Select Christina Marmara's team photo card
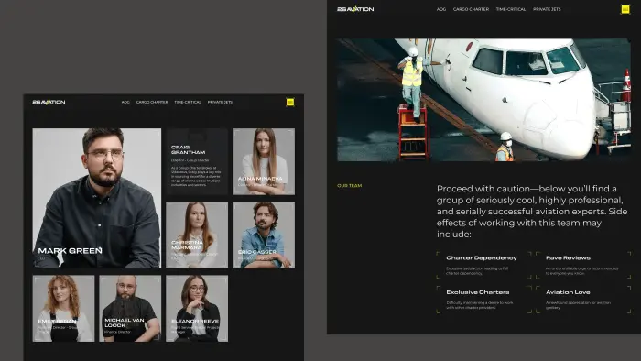641x361 pixels. [197, 235]
